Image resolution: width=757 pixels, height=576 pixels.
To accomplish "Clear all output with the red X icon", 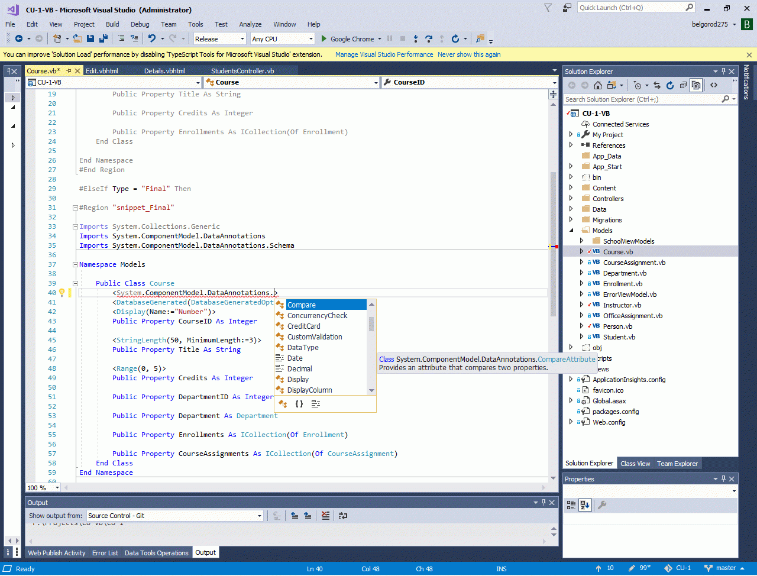I will (326, 516).
